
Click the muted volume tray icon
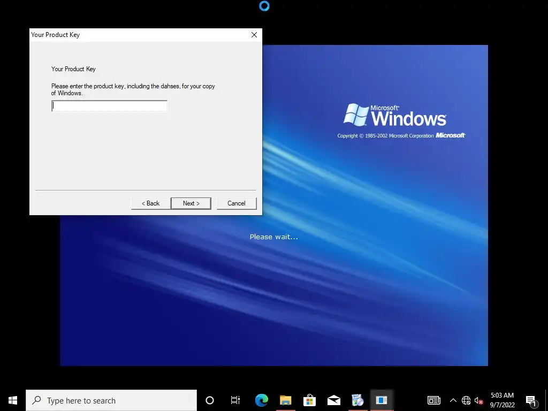pos(478,400)
